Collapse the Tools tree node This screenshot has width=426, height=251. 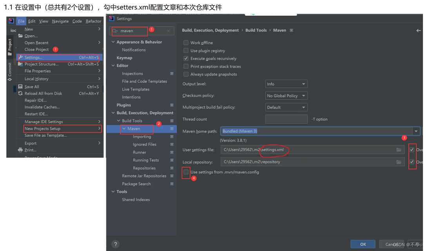(x=113, y=192)
